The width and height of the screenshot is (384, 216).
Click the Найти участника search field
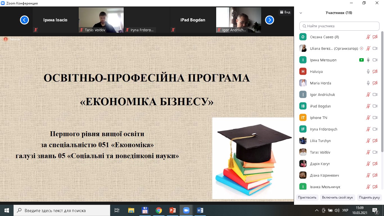pyautogui.click(x=339, y=26)
